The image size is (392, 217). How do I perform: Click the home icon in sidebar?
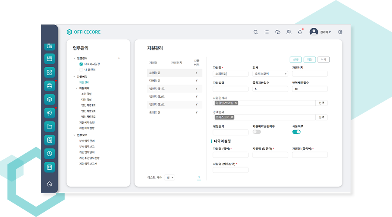point(49,184)
